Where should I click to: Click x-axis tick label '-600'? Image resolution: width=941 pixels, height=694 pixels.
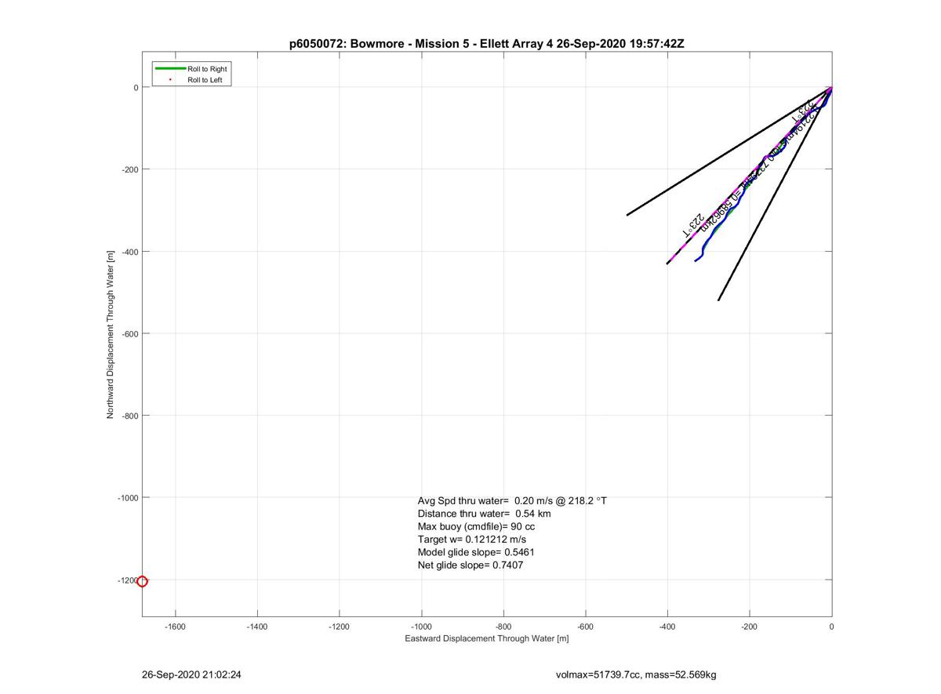pyautogui.click(x=586, y=627)
